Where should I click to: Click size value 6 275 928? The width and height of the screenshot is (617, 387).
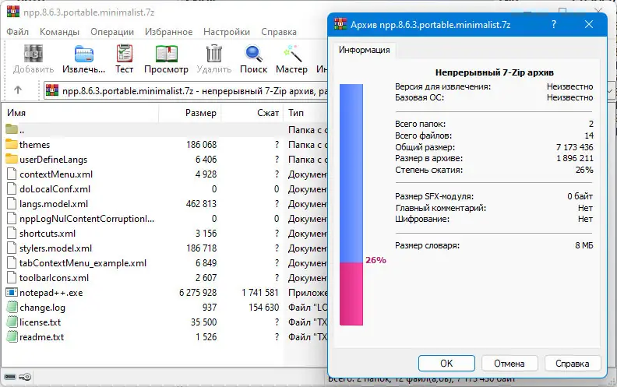tap(198, 293)
